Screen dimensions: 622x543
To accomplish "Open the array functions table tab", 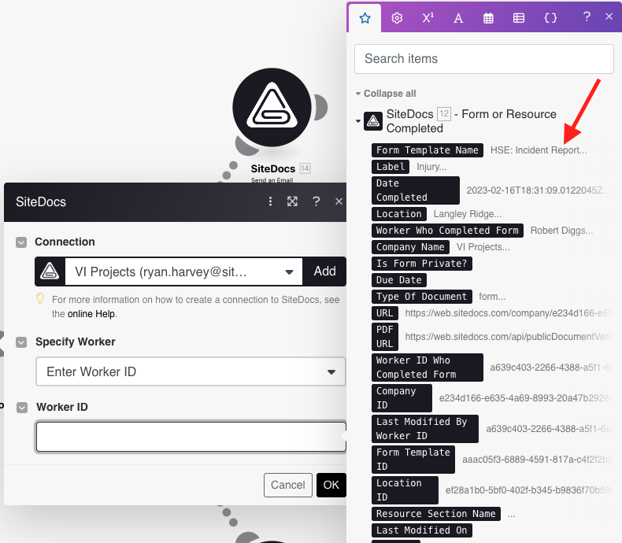I will pyautogui.click(x=519, y=18).
